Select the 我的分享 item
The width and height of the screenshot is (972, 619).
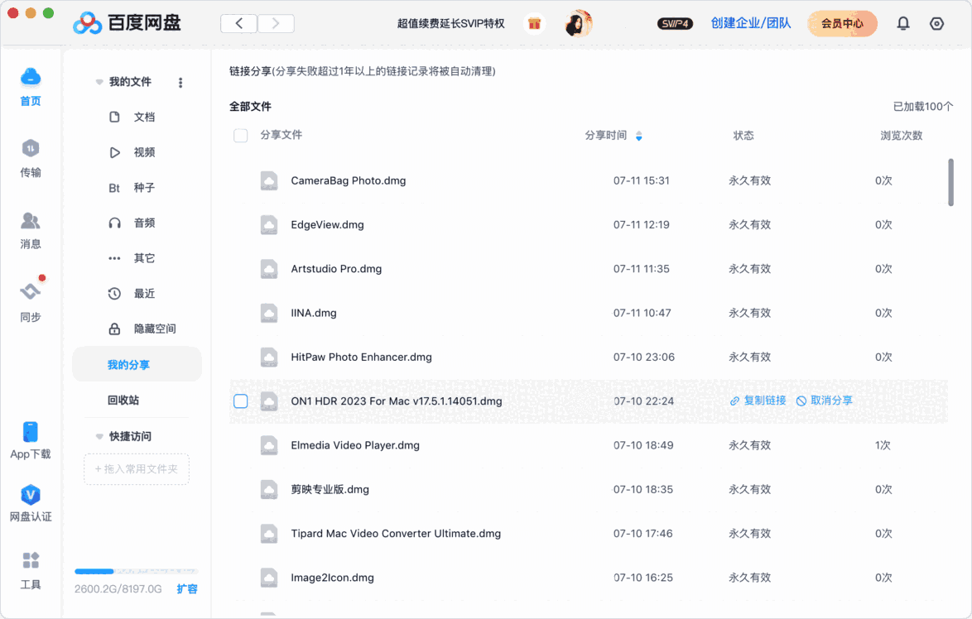click(137, 364)
